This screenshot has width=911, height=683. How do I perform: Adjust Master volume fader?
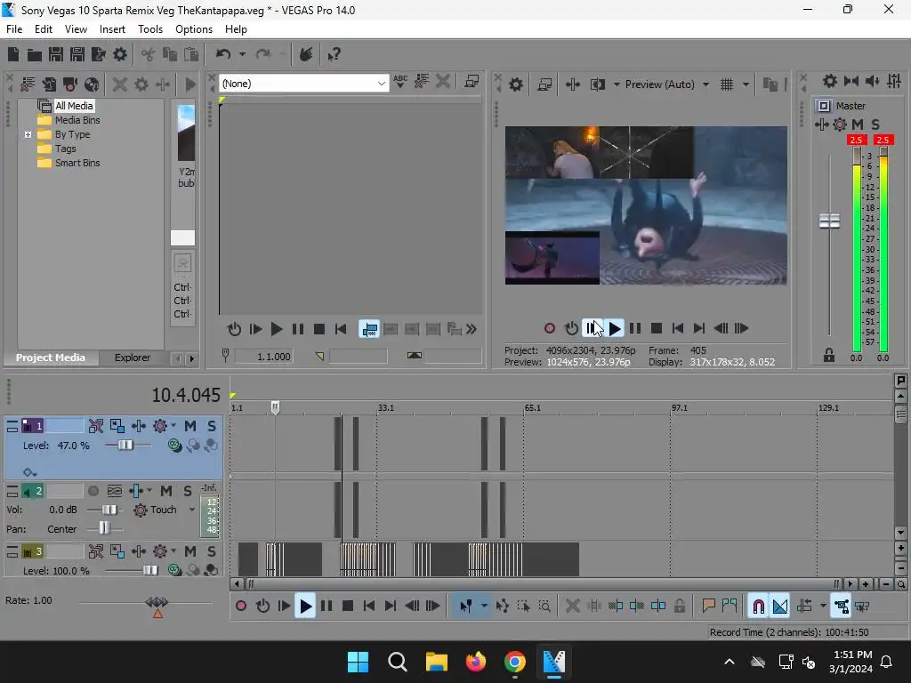[829, 221]
